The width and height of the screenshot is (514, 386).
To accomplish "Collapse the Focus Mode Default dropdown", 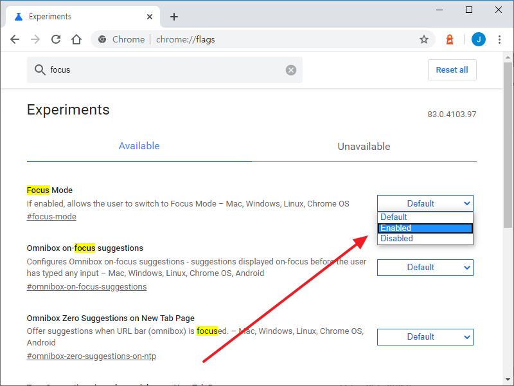I will click(425, 203).
